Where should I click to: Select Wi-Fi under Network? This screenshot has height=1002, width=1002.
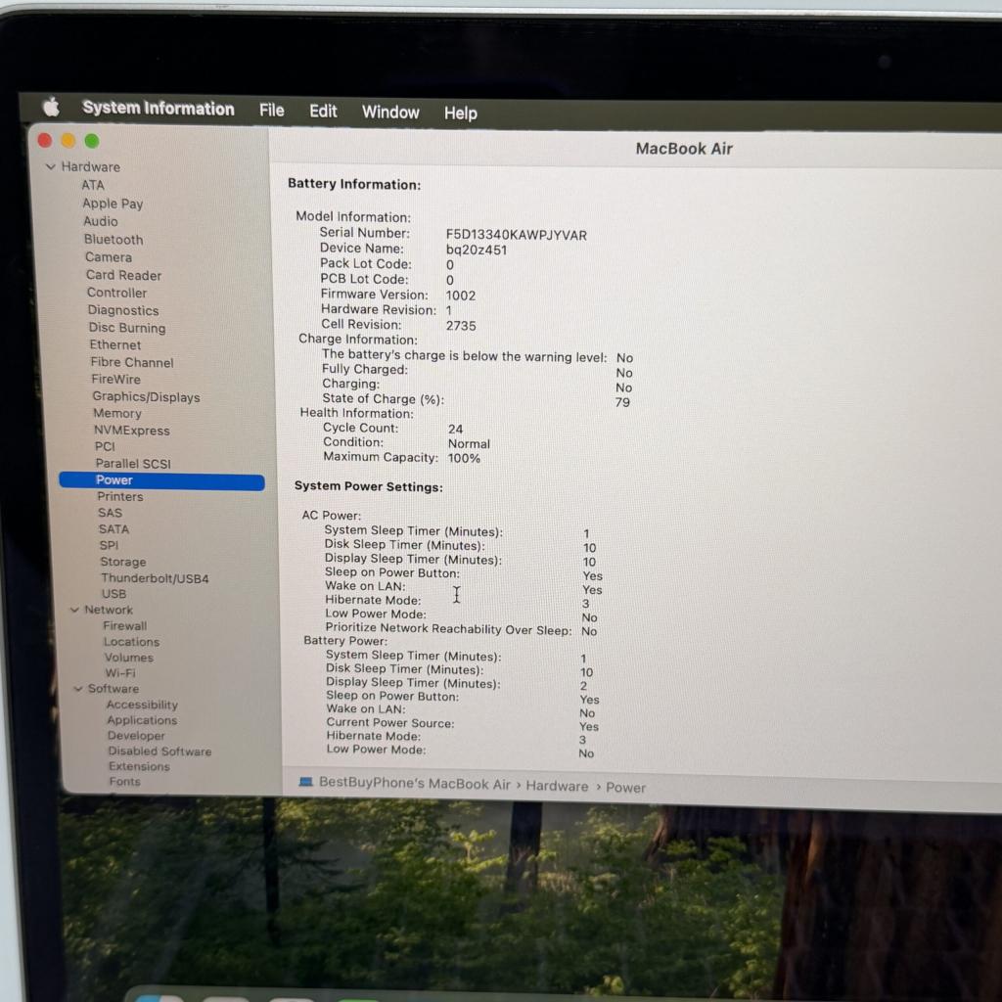tap(120, 673)
